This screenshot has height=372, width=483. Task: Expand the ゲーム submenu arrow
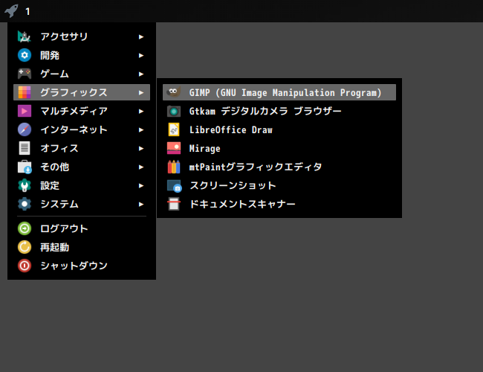click(x=141, y=74)
